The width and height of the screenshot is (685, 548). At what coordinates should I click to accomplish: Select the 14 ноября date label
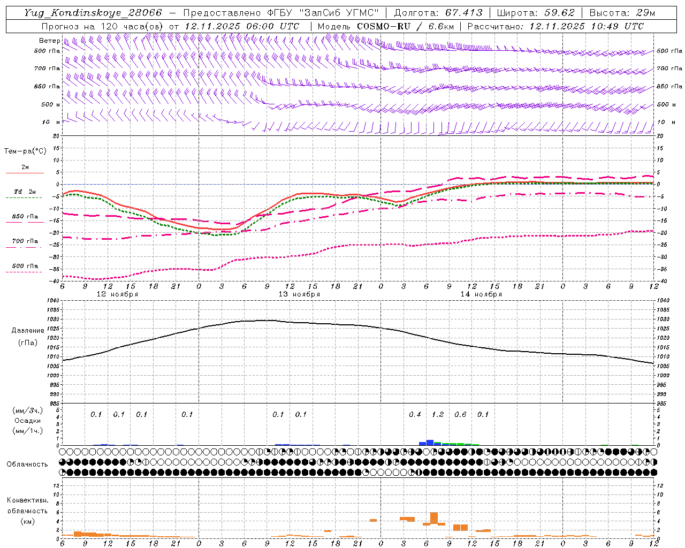(x=481, y=294)
